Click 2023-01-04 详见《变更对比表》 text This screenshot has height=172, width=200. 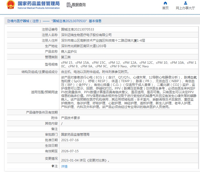tap(85, 160)
